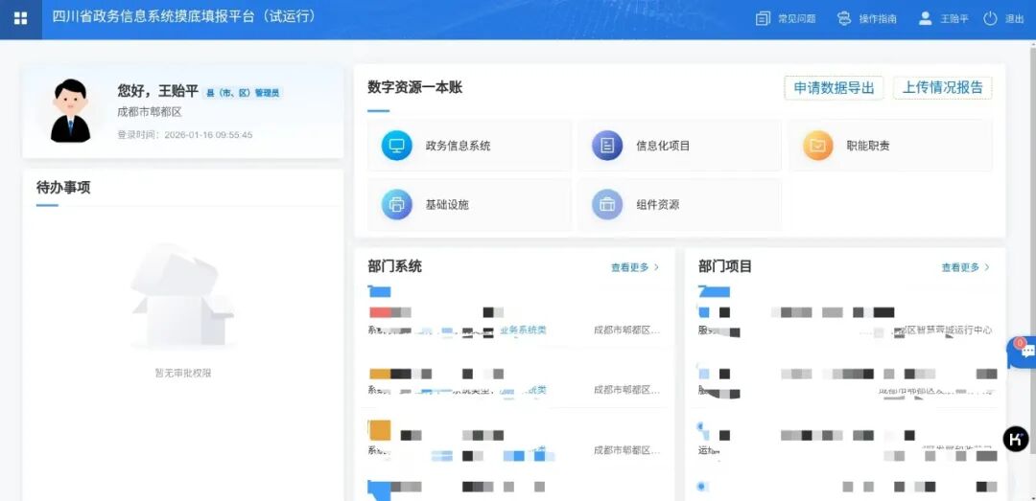Open the 待办事项 section heading
The image size is (1036, 501).
pyautogui.click(x=63, y=188)
